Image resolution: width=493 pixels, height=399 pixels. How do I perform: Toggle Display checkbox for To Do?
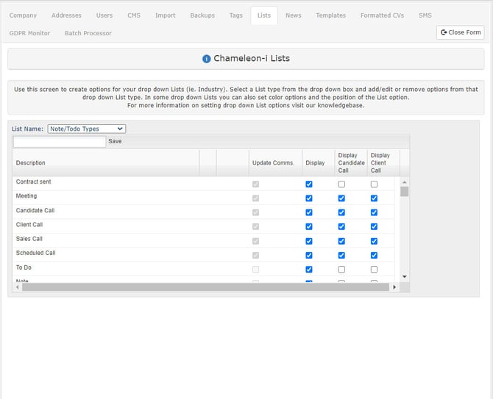click(309, 270)
